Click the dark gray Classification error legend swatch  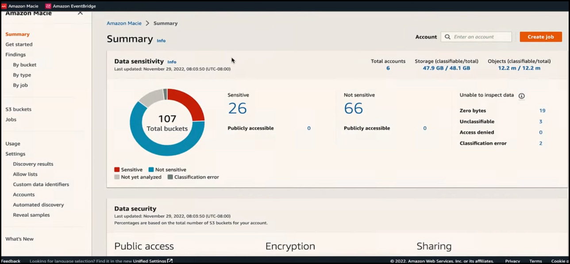point(170,177)
